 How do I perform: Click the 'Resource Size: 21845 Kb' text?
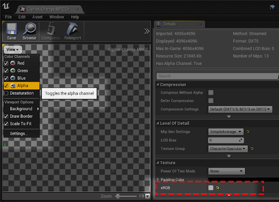pos(179,56)
